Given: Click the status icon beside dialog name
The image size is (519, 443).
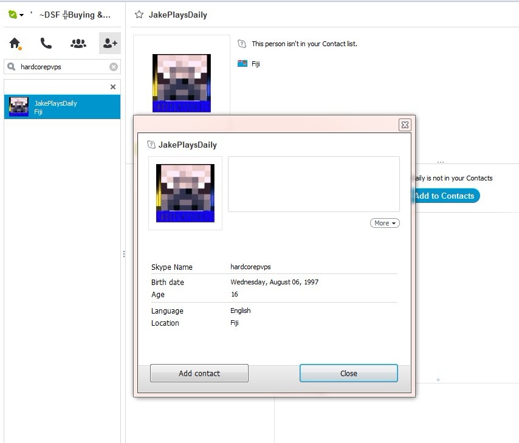Looking at the screenshot, I should coord(151,145).
